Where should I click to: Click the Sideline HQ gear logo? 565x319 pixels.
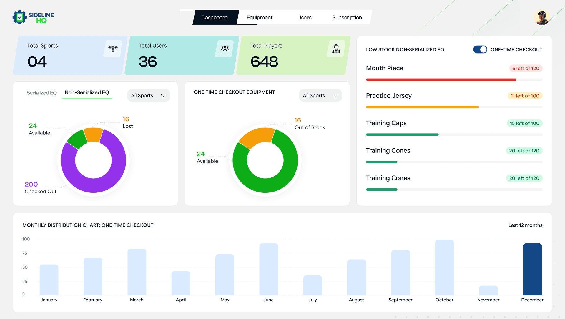(19, 17)
